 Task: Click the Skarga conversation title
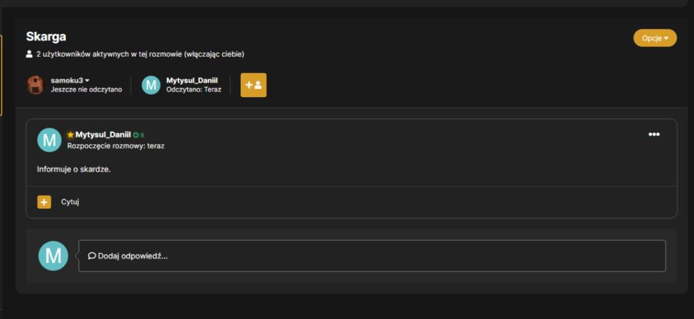coord(46,37)
